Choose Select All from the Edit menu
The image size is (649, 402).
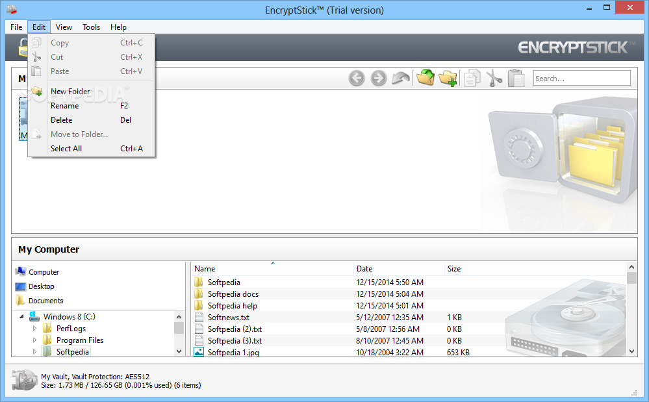[x=91, y=149]
